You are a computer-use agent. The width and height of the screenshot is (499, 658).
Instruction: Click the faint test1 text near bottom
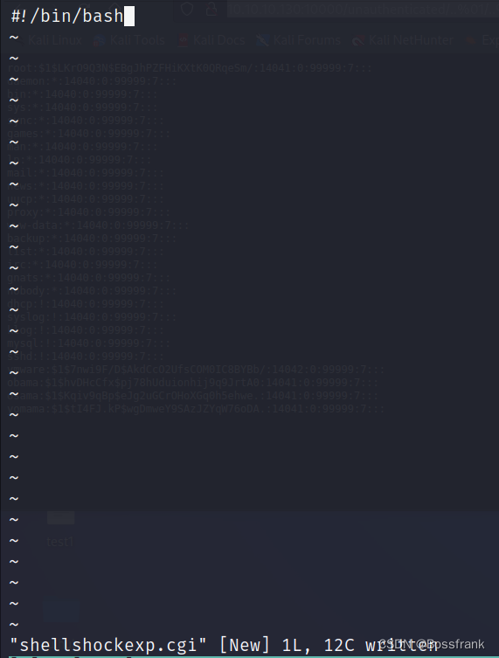pos(60,542)
